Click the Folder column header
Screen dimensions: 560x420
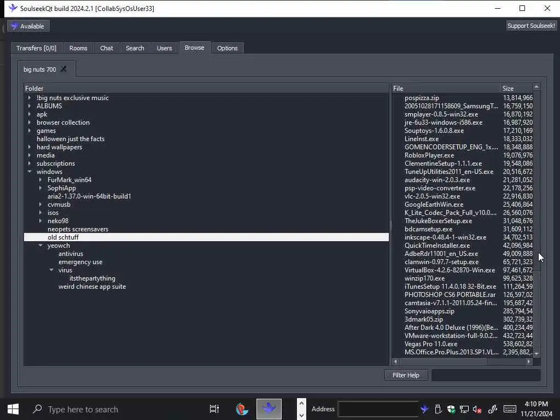point(206,89)
